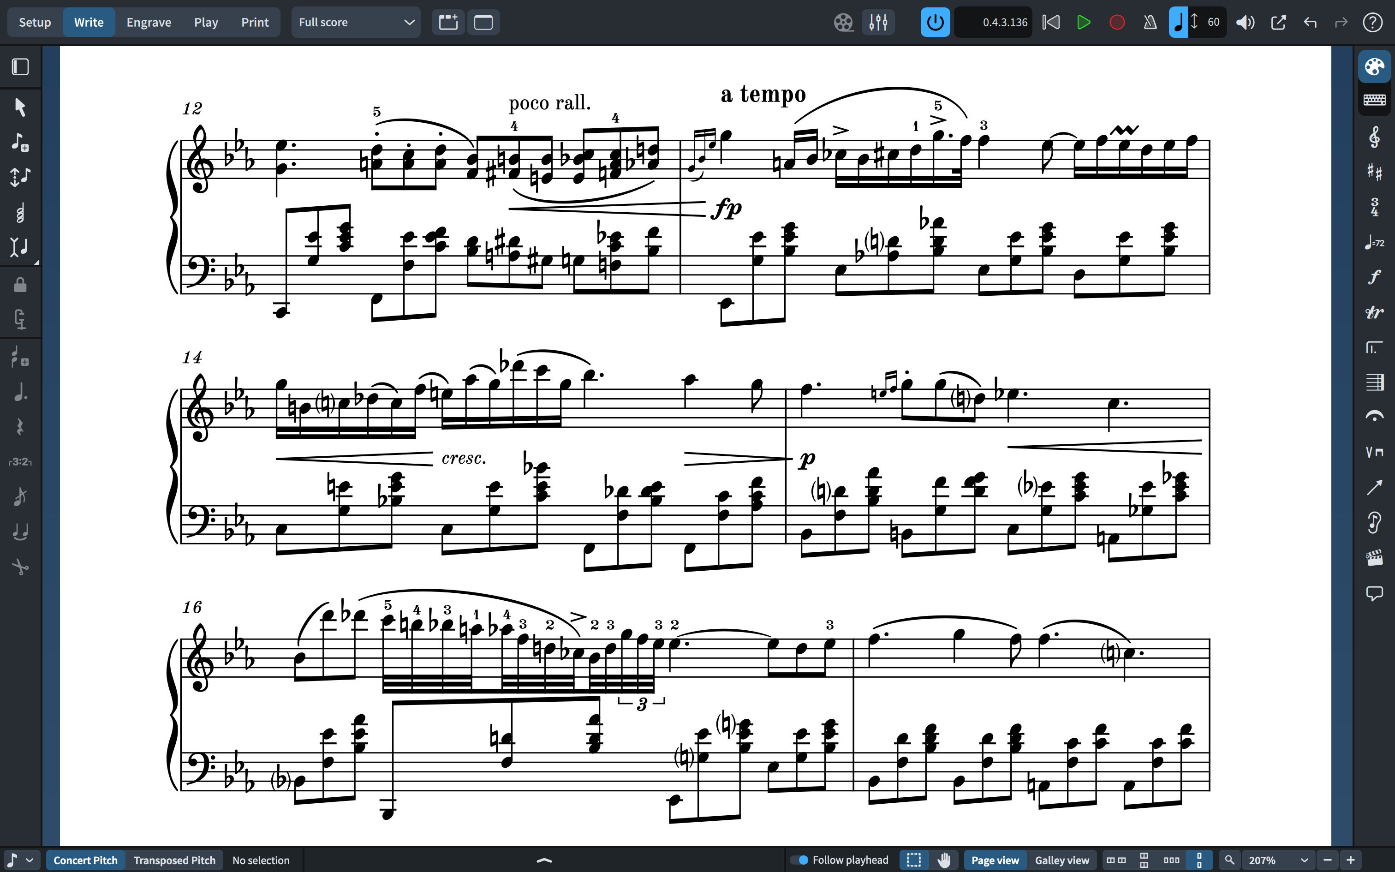Select the arrow selection tool
Image resolution: width=1395 pixels, height=872 pixels.
[20, 107]
